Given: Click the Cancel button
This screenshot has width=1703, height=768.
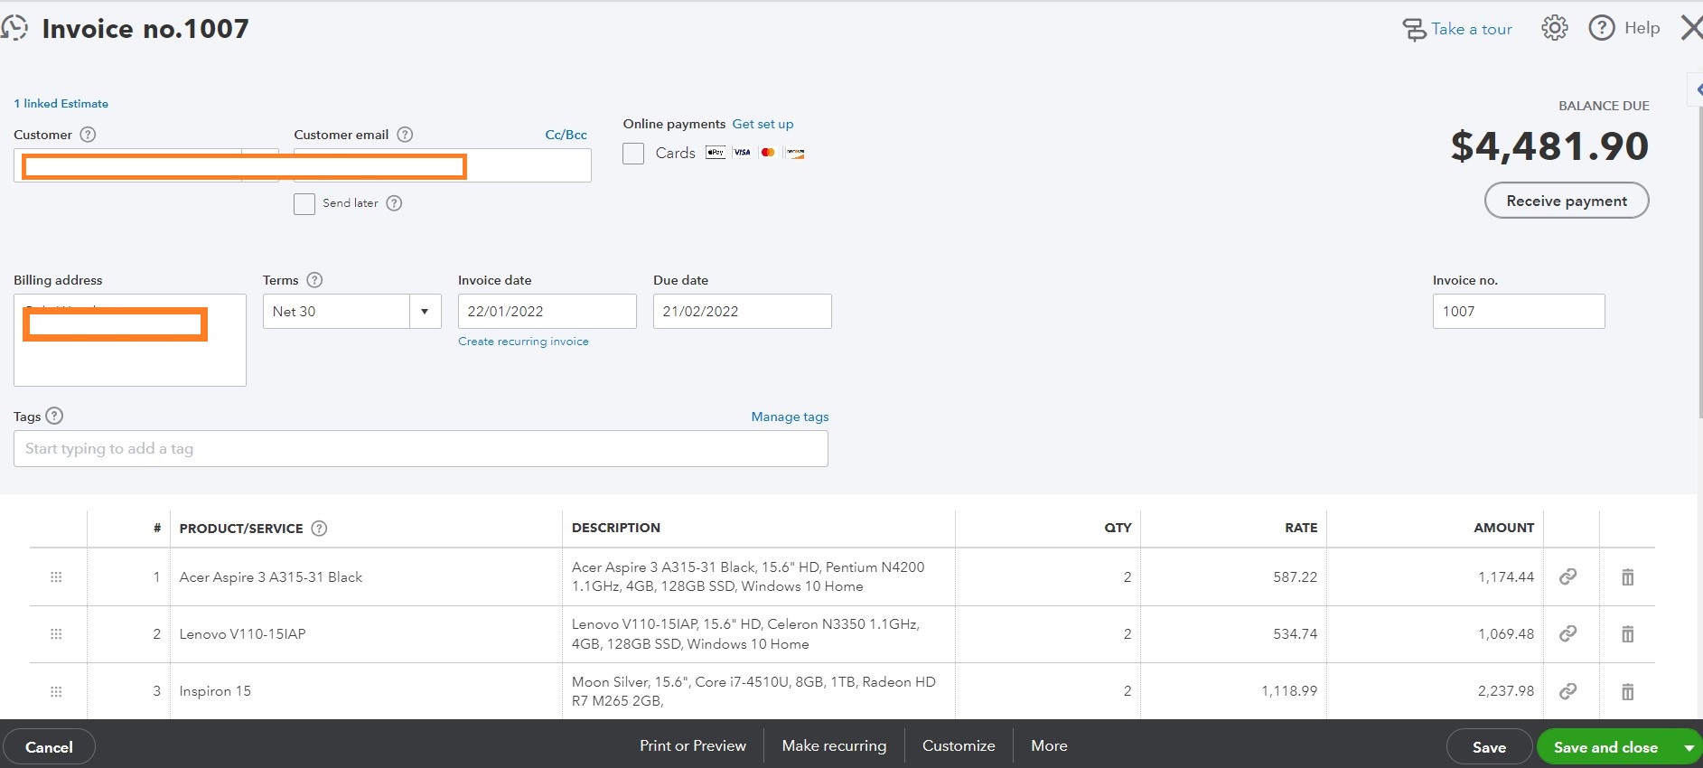Looking at the screenshot, I should tap(49, 747).
